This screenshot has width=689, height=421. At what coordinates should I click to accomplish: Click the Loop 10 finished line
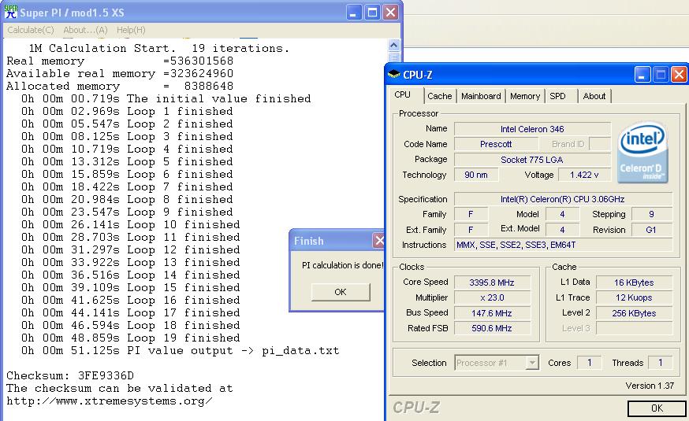tap(131, 224)
